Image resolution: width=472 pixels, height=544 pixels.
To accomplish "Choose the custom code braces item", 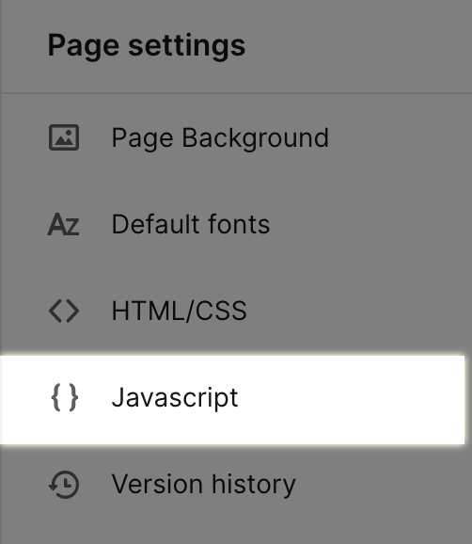I will pos(233,400).
